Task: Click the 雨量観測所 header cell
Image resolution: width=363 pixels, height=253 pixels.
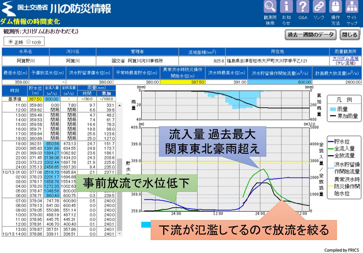Action: point(345,52)
